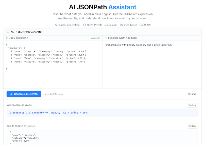
Task: Click the sparkle icon inside Generate JSONPath button
Action: (x=11, y=94)
